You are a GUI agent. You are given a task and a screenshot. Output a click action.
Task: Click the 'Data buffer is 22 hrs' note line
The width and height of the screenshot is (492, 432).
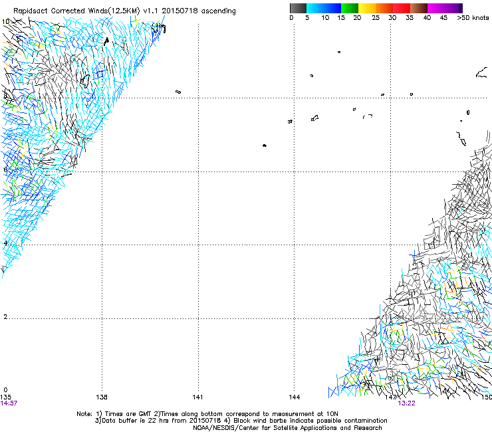coord(241,421)
